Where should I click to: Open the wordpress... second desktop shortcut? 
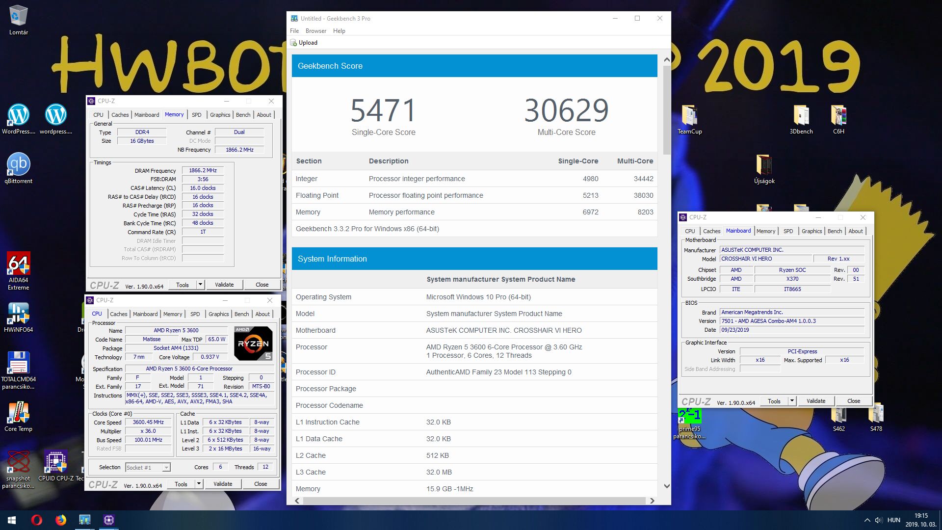55,119
